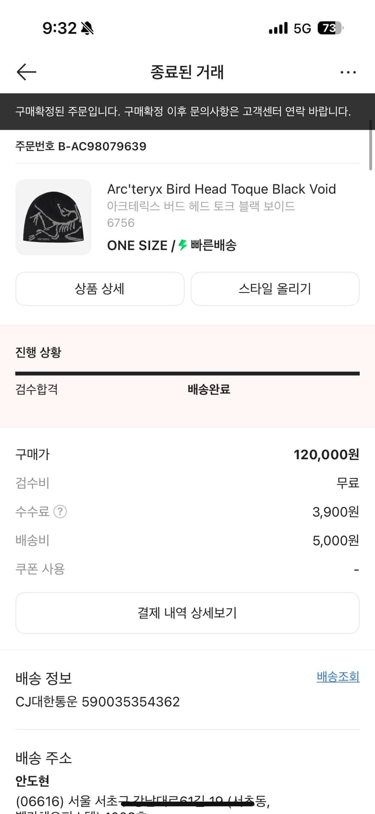Open the Arc'teryx beanie product thumbnail
Viewport: 375px width, 814px height.
[x=53, y=217]
